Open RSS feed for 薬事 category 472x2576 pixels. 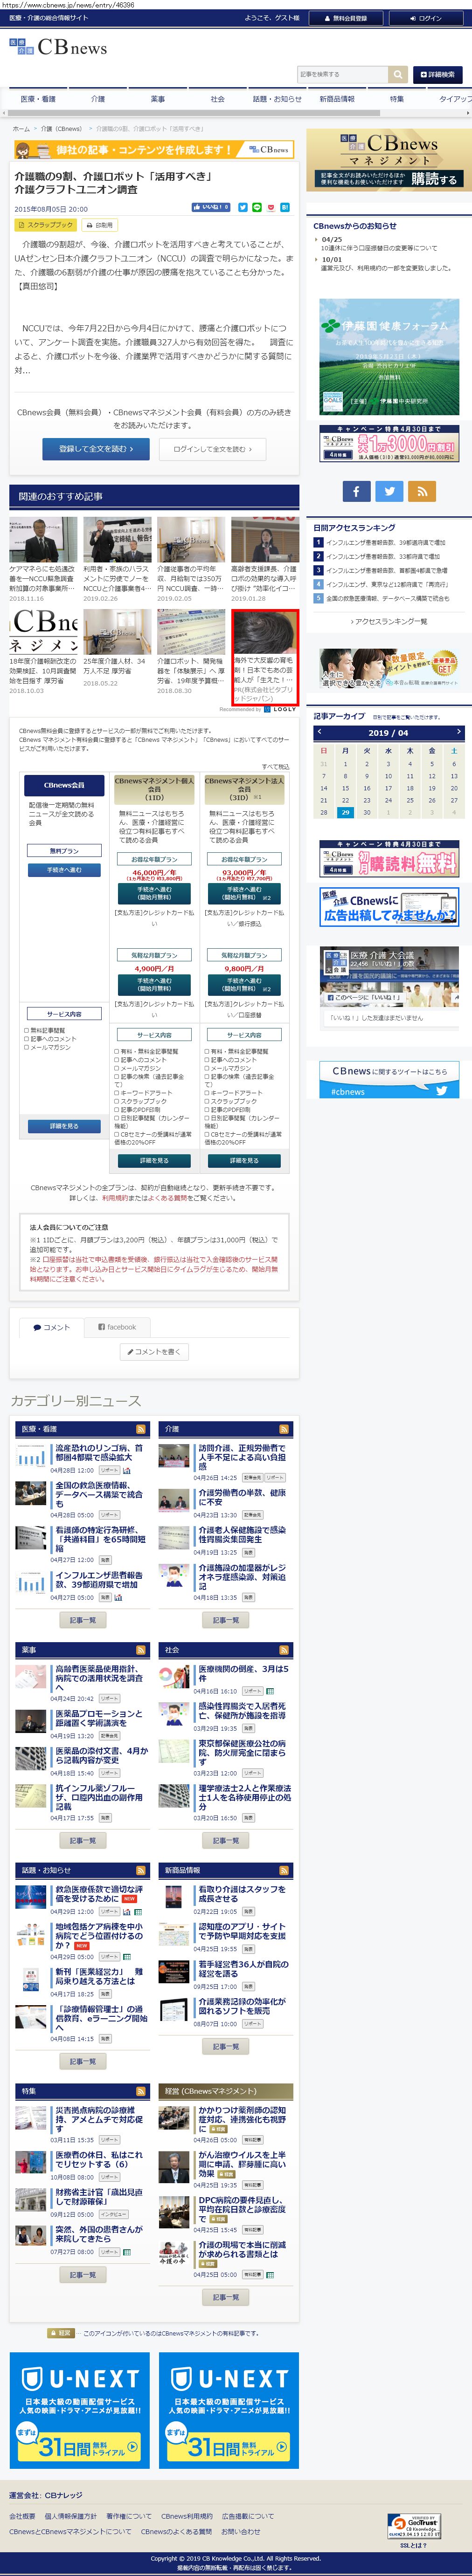click(x=141, y=1650)
